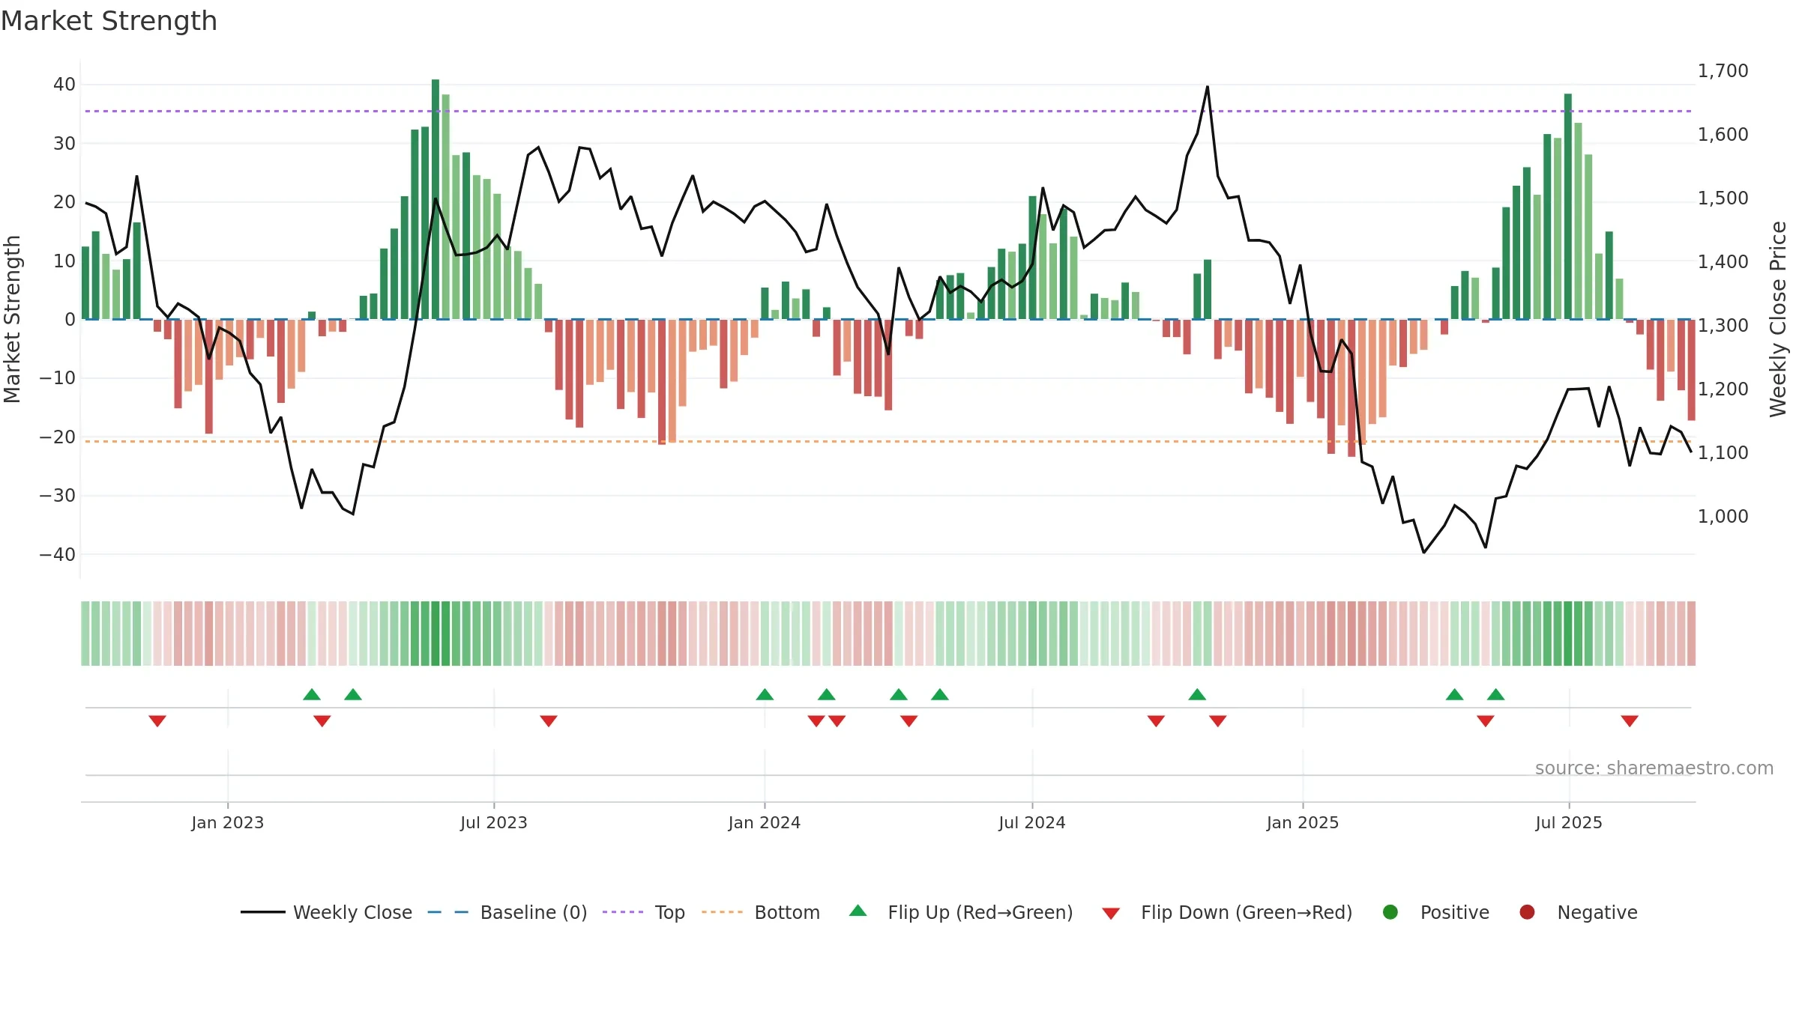Click the flip-up marker at Jan 2024
Viewport: 1799px width, 1011px height.
765,694
